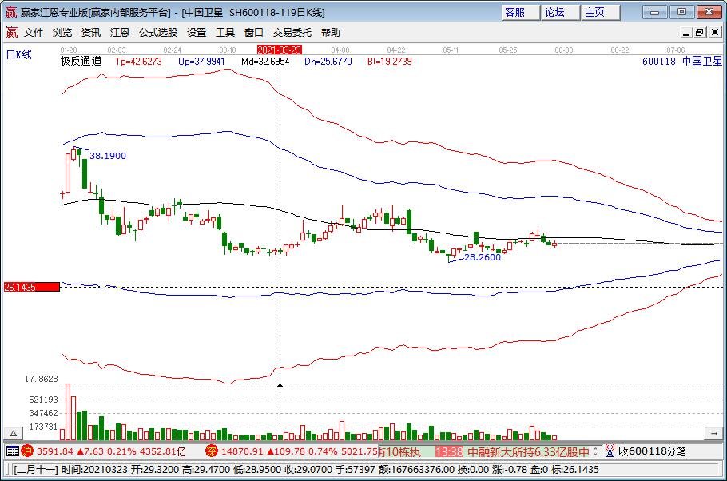Viewport: 727px width, 481px height.
Task: Click the 17.8628 volume scale value
Action: [42, 379]
